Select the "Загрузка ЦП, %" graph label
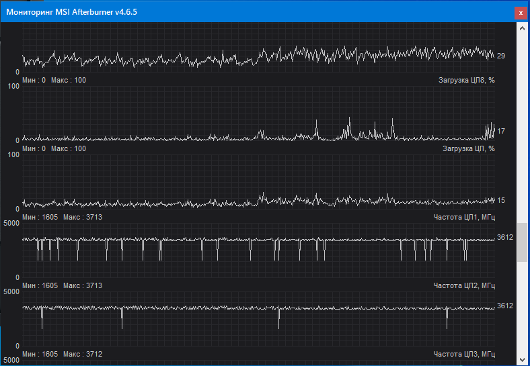The height and width of the screenshot is (366, 530). [469, 148]
